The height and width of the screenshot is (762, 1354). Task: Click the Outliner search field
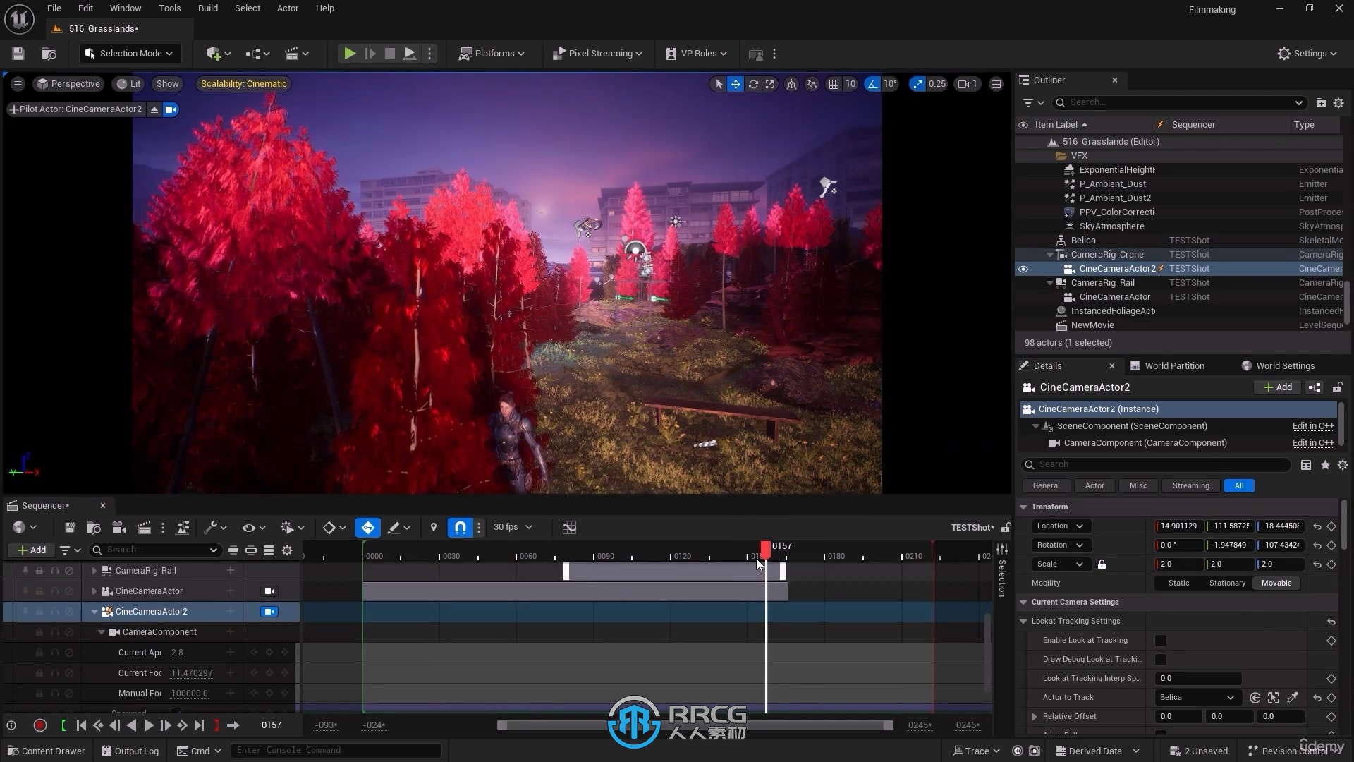tap(1179, 103)
